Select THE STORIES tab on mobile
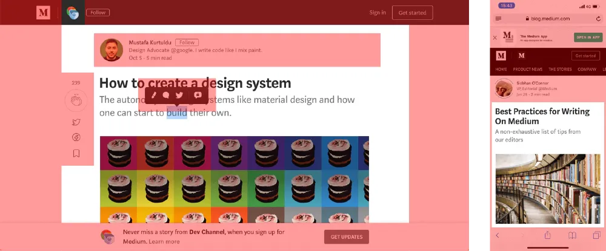Viewport: 606px width, 251px height. [x=560, y=70]
